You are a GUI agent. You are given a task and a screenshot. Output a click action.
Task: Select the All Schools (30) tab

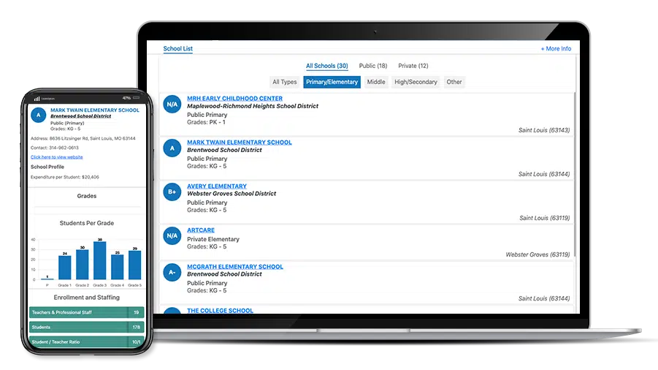tap(327, 66)
